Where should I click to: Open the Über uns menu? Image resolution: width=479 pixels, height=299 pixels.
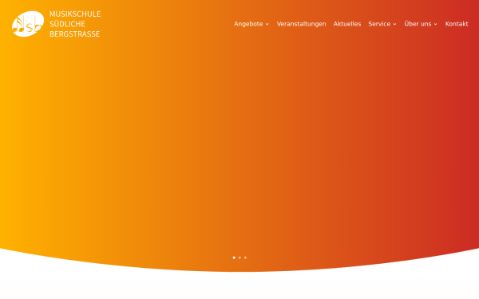[x=418, y=24]
